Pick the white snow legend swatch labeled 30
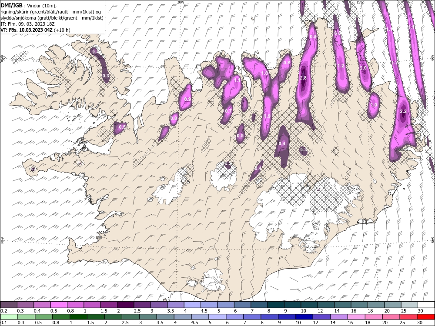Viewport: 435px width, 326px height. coord(426,305)
